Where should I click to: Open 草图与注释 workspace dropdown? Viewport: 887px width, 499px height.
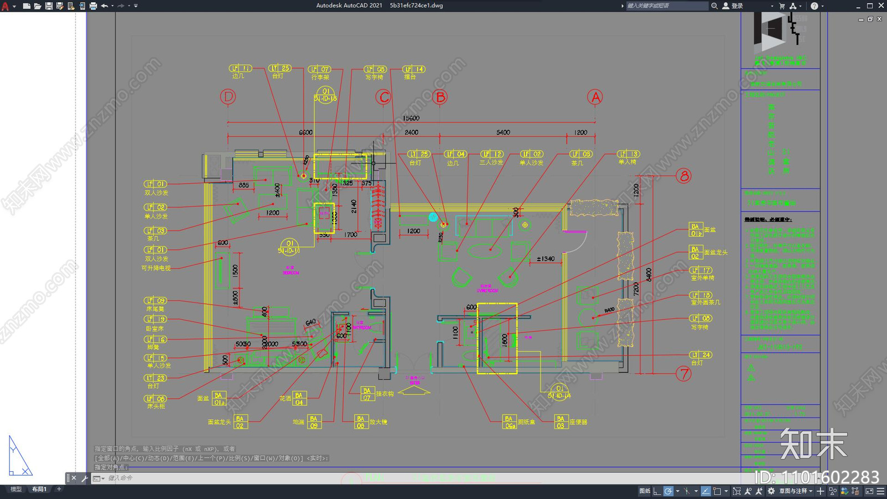pyautogui.click(x=797, y=491)
